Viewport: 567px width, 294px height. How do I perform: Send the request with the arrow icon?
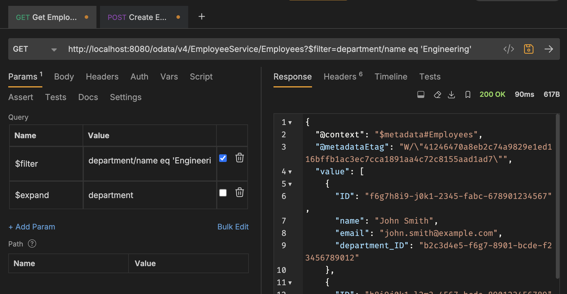[x=548, y=49]
